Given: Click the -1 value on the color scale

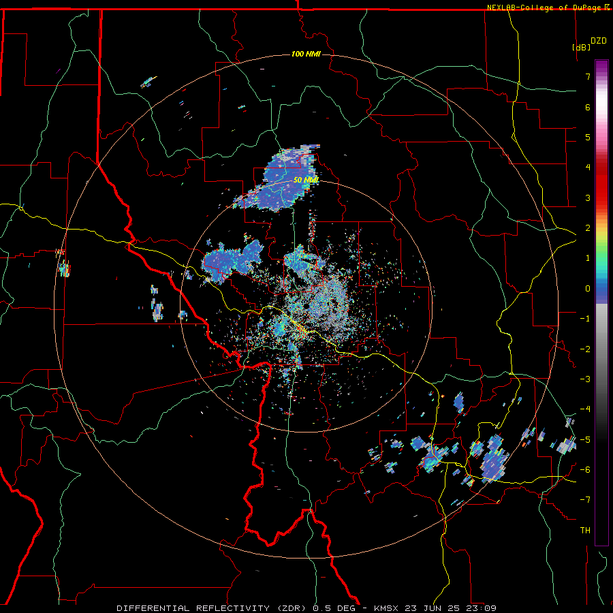Looking at the screenshot, I should tap(585, 319).
